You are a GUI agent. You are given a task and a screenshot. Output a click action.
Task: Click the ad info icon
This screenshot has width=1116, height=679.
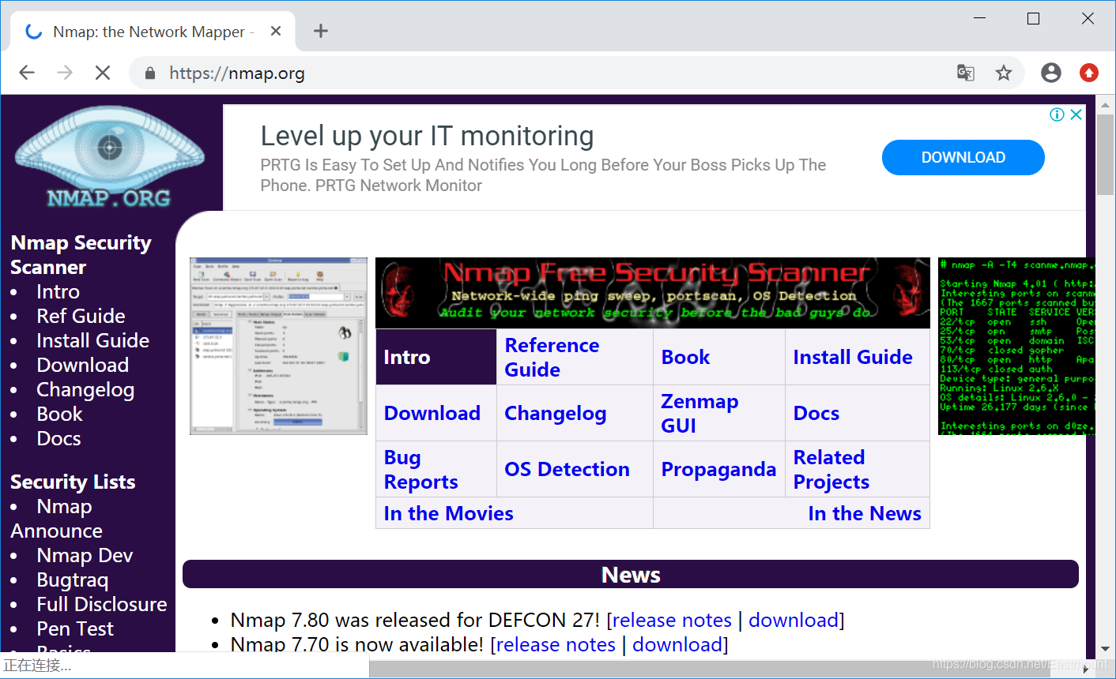[1057, 114]
